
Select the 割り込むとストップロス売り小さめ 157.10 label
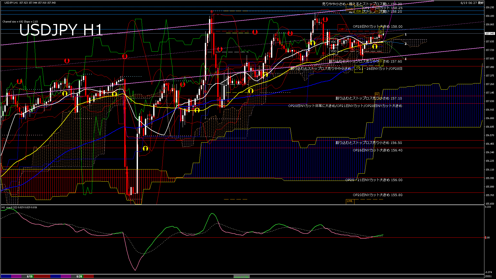click(x=369, y=98)
